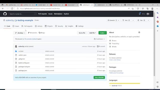Open the create-new plus menu
160x90 pixels.
pyautogui.click(x=143, y=14)
